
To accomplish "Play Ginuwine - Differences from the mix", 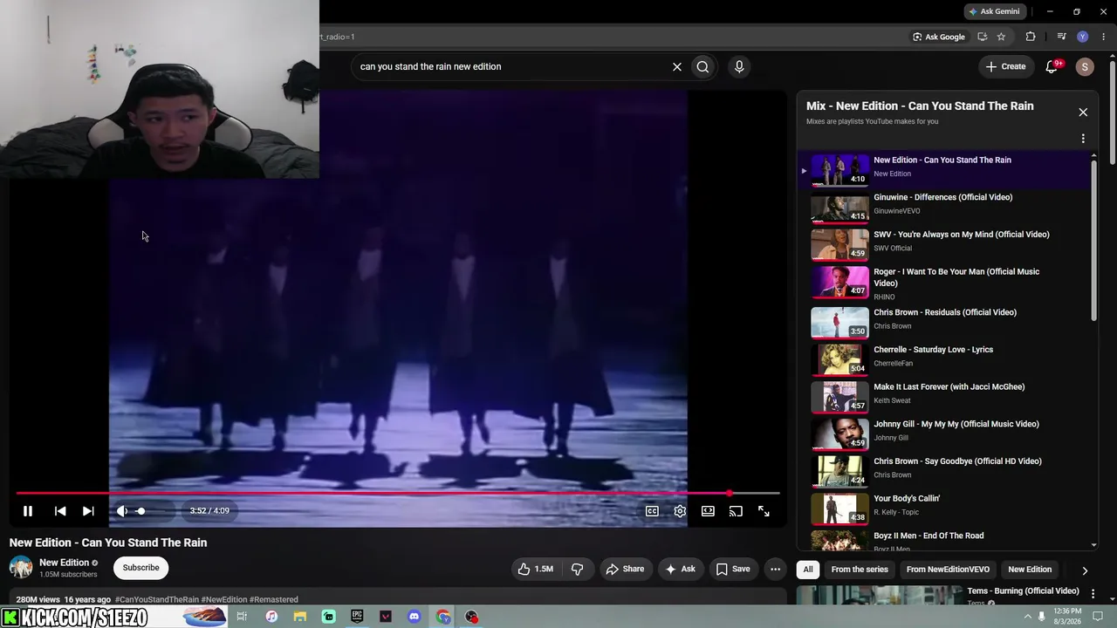I will click(945, 208).
